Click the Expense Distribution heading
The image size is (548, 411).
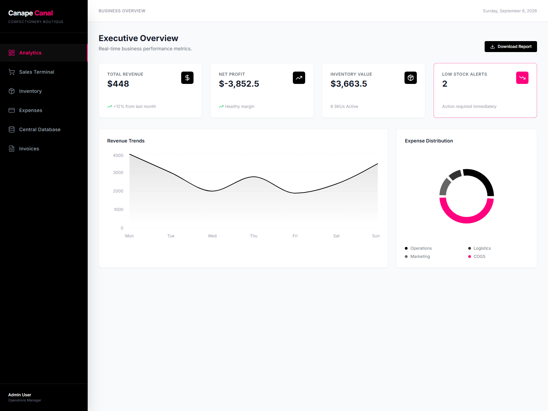tap(429, 141)
